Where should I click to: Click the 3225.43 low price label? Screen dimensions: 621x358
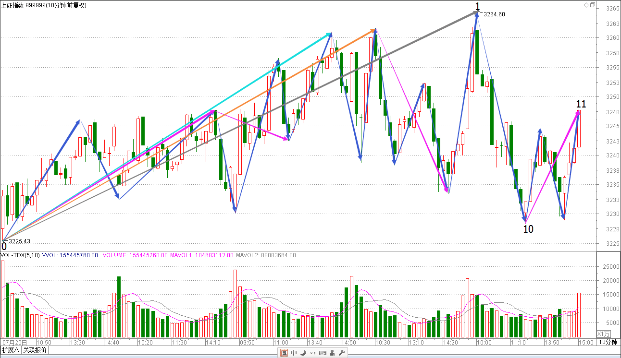click(20, 241)
